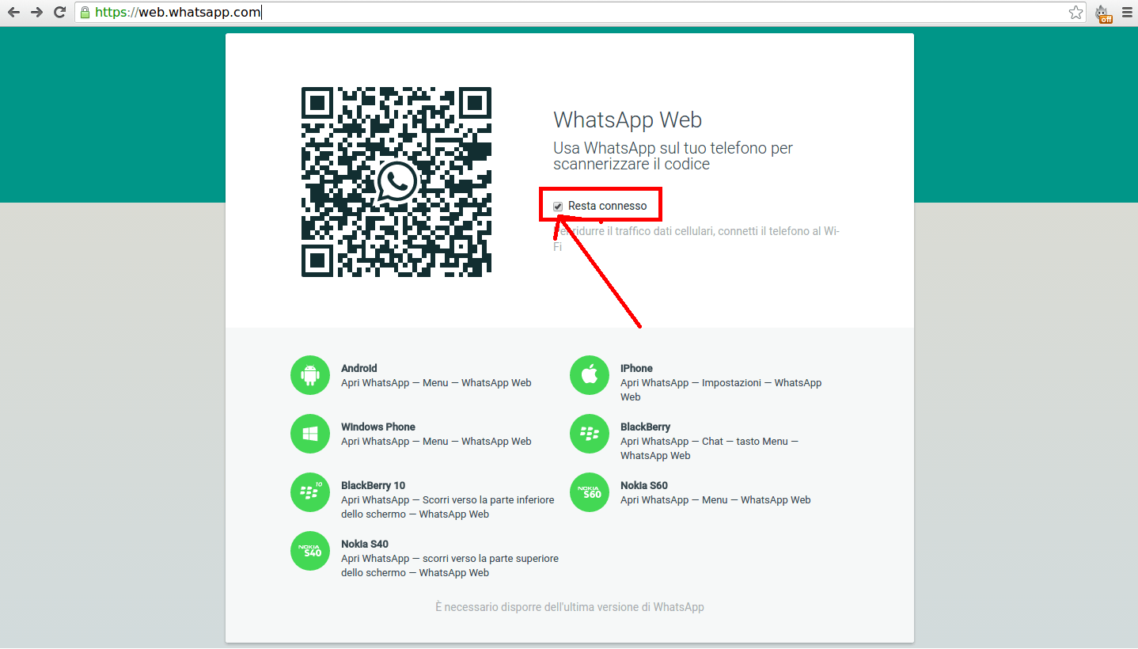This screenshot has height=649, width=1138.
Task: Click the Windows Phone heading text
Action: (x=378, y=427)
